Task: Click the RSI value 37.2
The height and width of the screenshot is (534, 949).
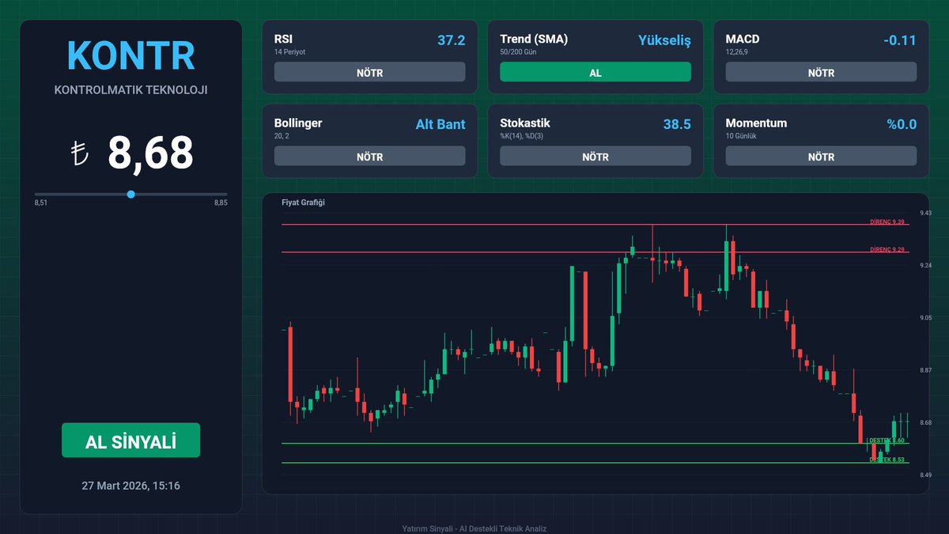Action: [x=451, y=40]
